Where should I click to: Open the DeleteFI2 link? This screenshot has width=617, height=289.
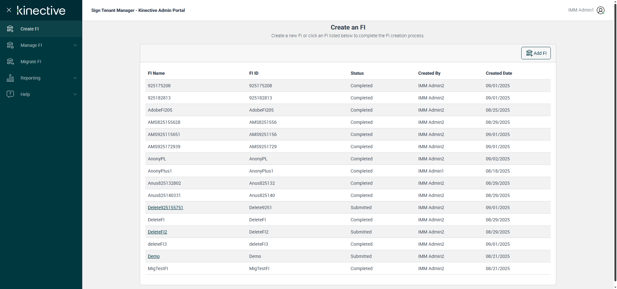click(157, 232)
